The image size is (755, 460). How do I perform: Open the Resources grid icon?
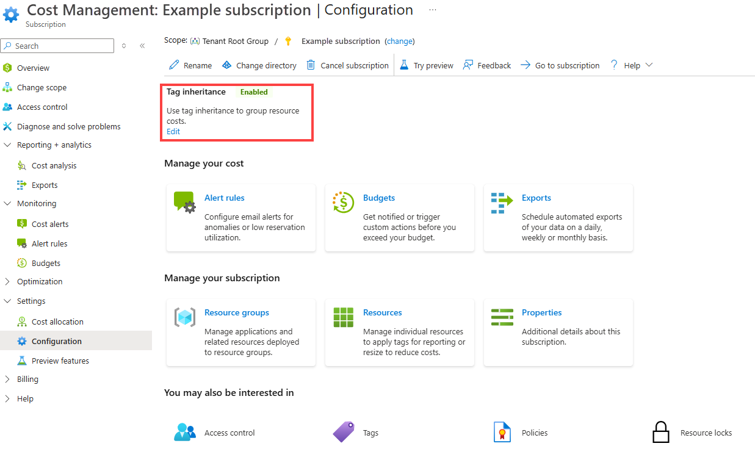pyautogui.click(x=342, y=317)
